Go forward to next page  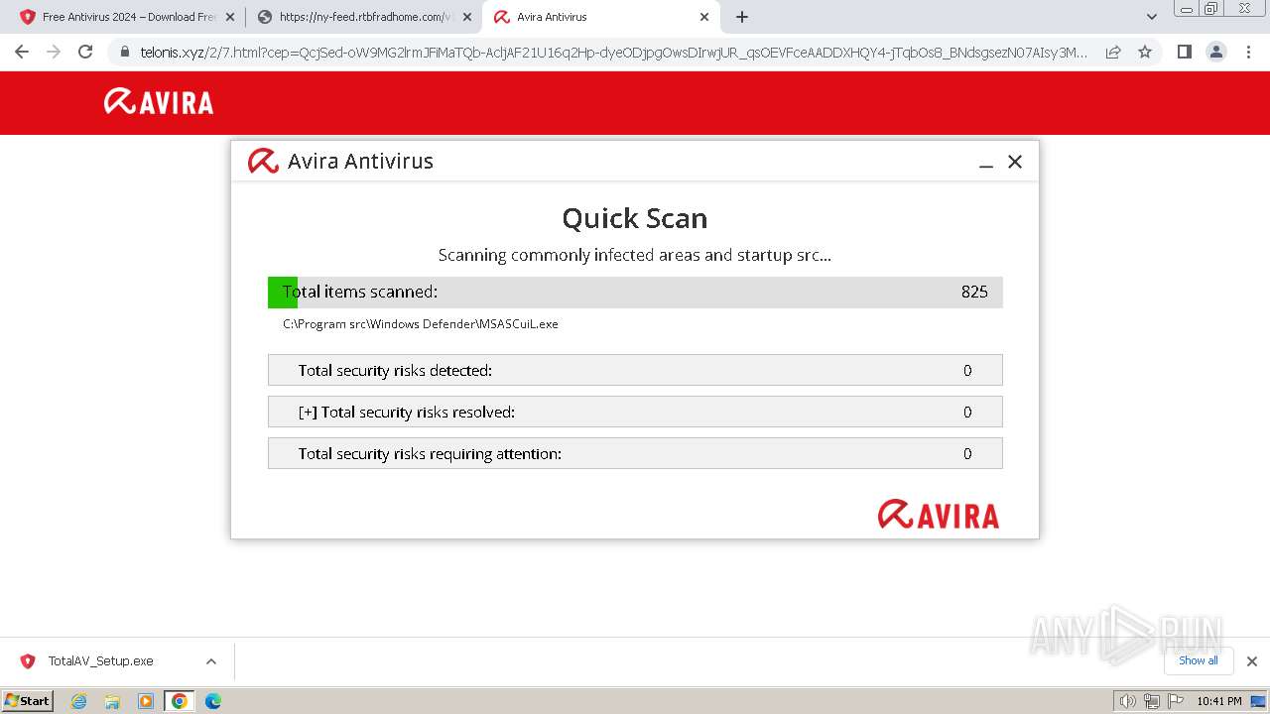(54, 52)
